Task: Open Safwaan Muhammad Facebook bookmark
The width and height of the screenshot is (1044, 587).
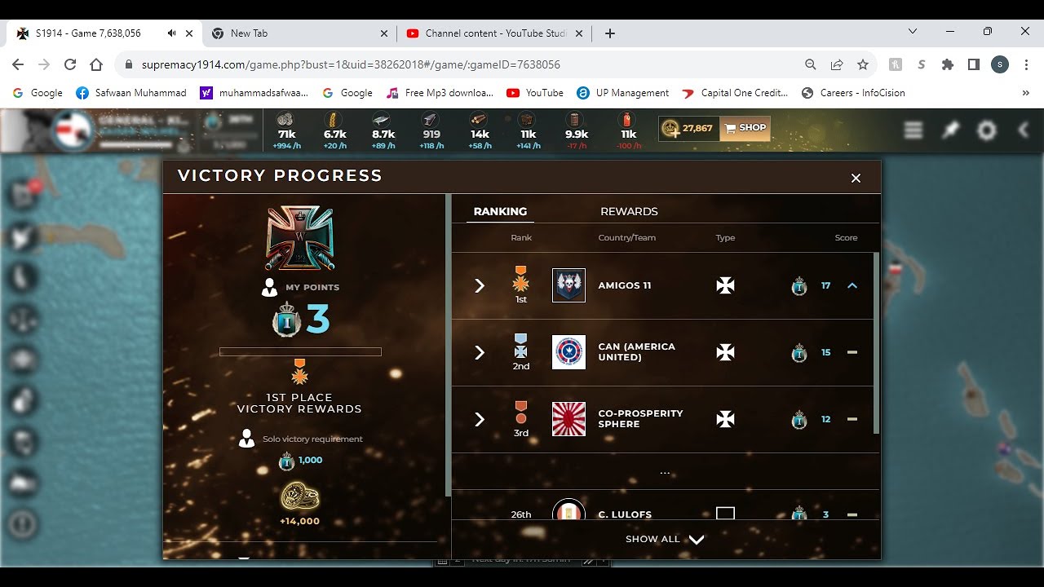Action: pos(131,93)
